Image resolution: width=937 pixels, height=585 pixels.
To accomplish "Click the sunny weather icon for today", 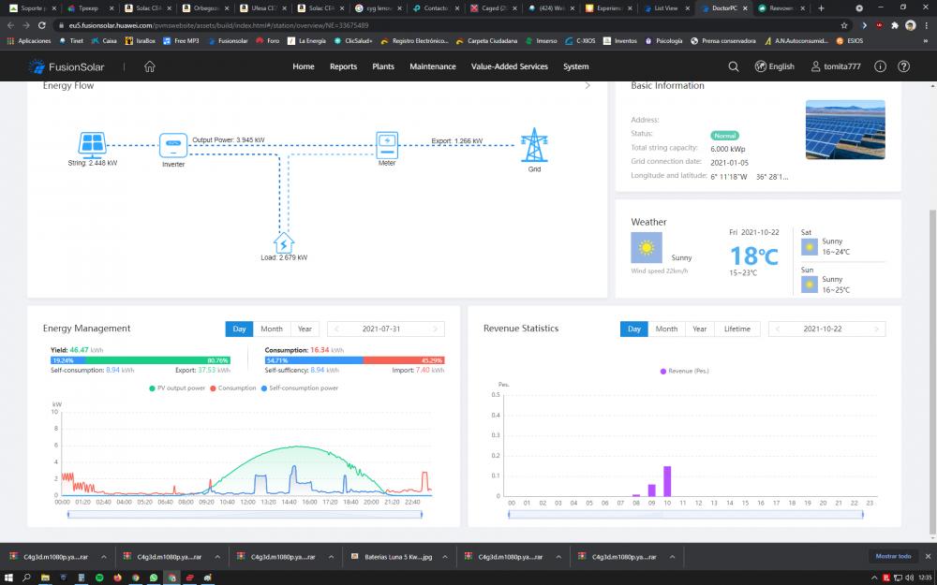I will [647, 248].
